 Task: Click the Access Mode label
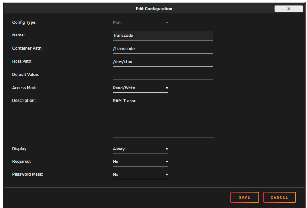(x=25, y=88)
